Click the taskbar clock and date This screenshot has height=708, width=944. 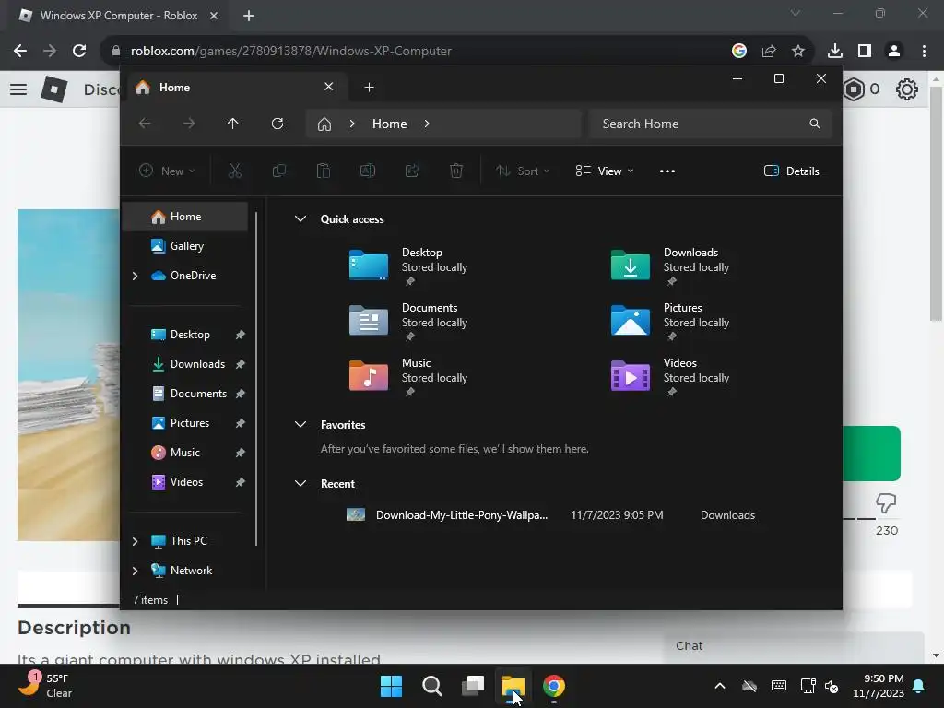879,686
